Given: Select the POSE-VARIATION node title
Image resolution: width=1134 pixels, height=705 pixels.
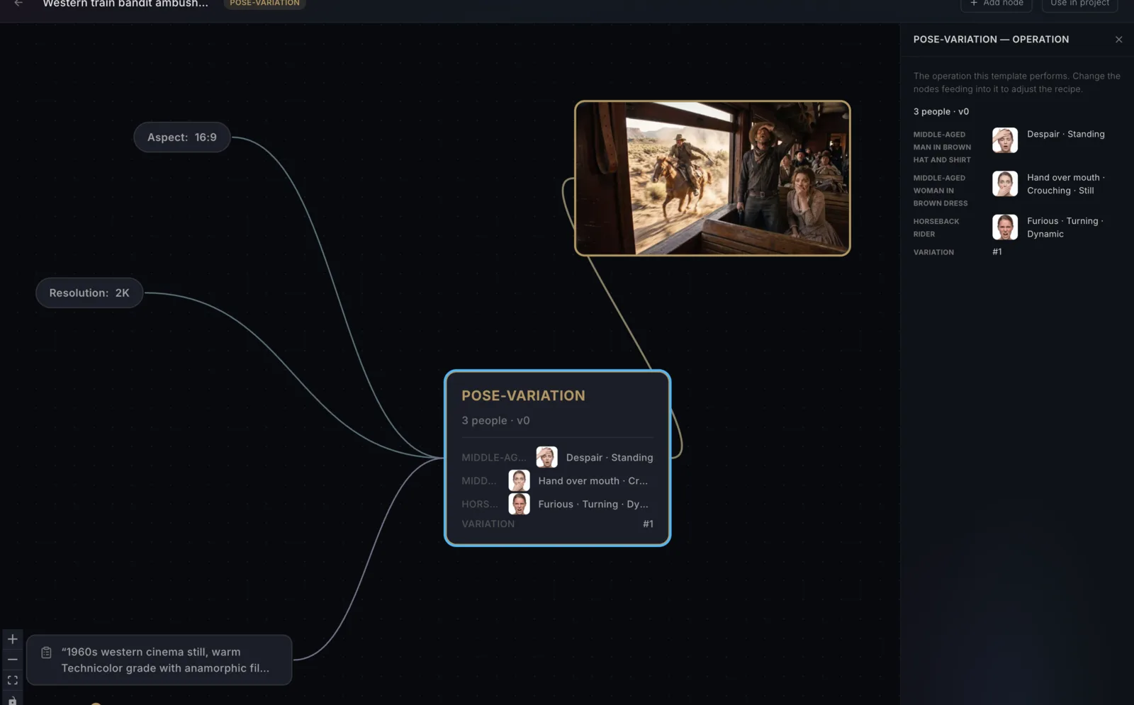Looking at the screenshot, I should tap(523, 395).
